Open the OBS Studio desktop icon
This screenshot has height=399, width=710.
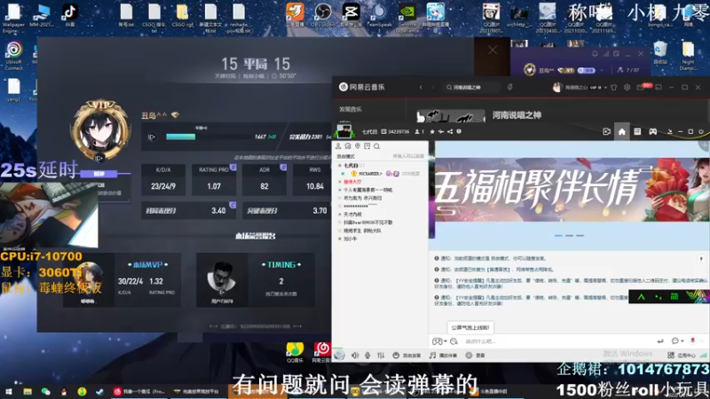323,14
